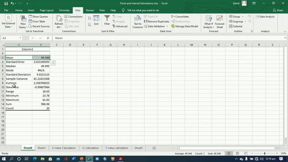
Task: Undo the last action
Action: [x=12, y=4]
